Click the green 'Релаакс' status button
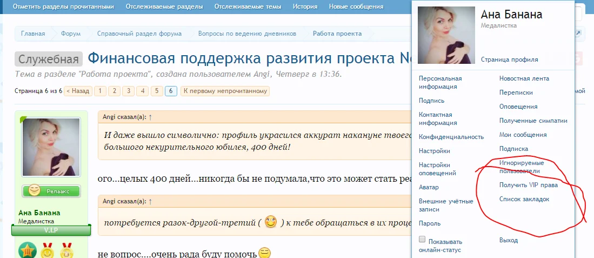The height and width of the screenshot is (258, 594). 51,191
